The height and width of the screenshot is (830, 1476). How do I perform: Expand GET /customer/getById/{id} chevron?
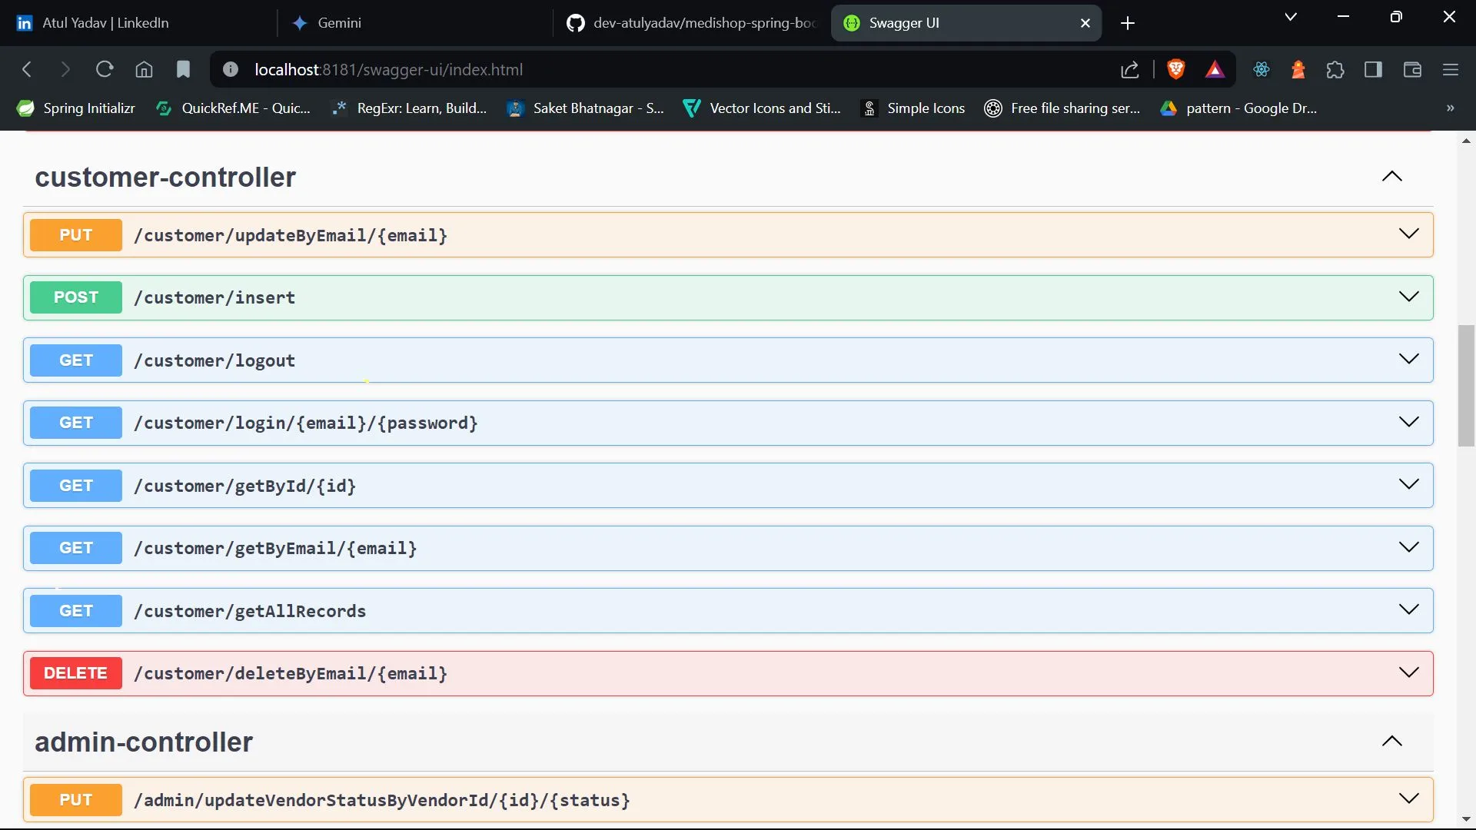[1408, 484]
